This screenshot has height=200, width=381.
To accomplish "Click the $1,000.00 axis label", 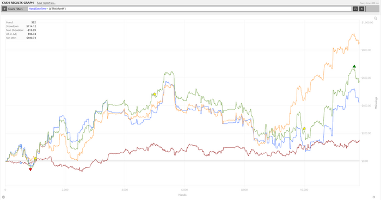I will click(367, 22).
